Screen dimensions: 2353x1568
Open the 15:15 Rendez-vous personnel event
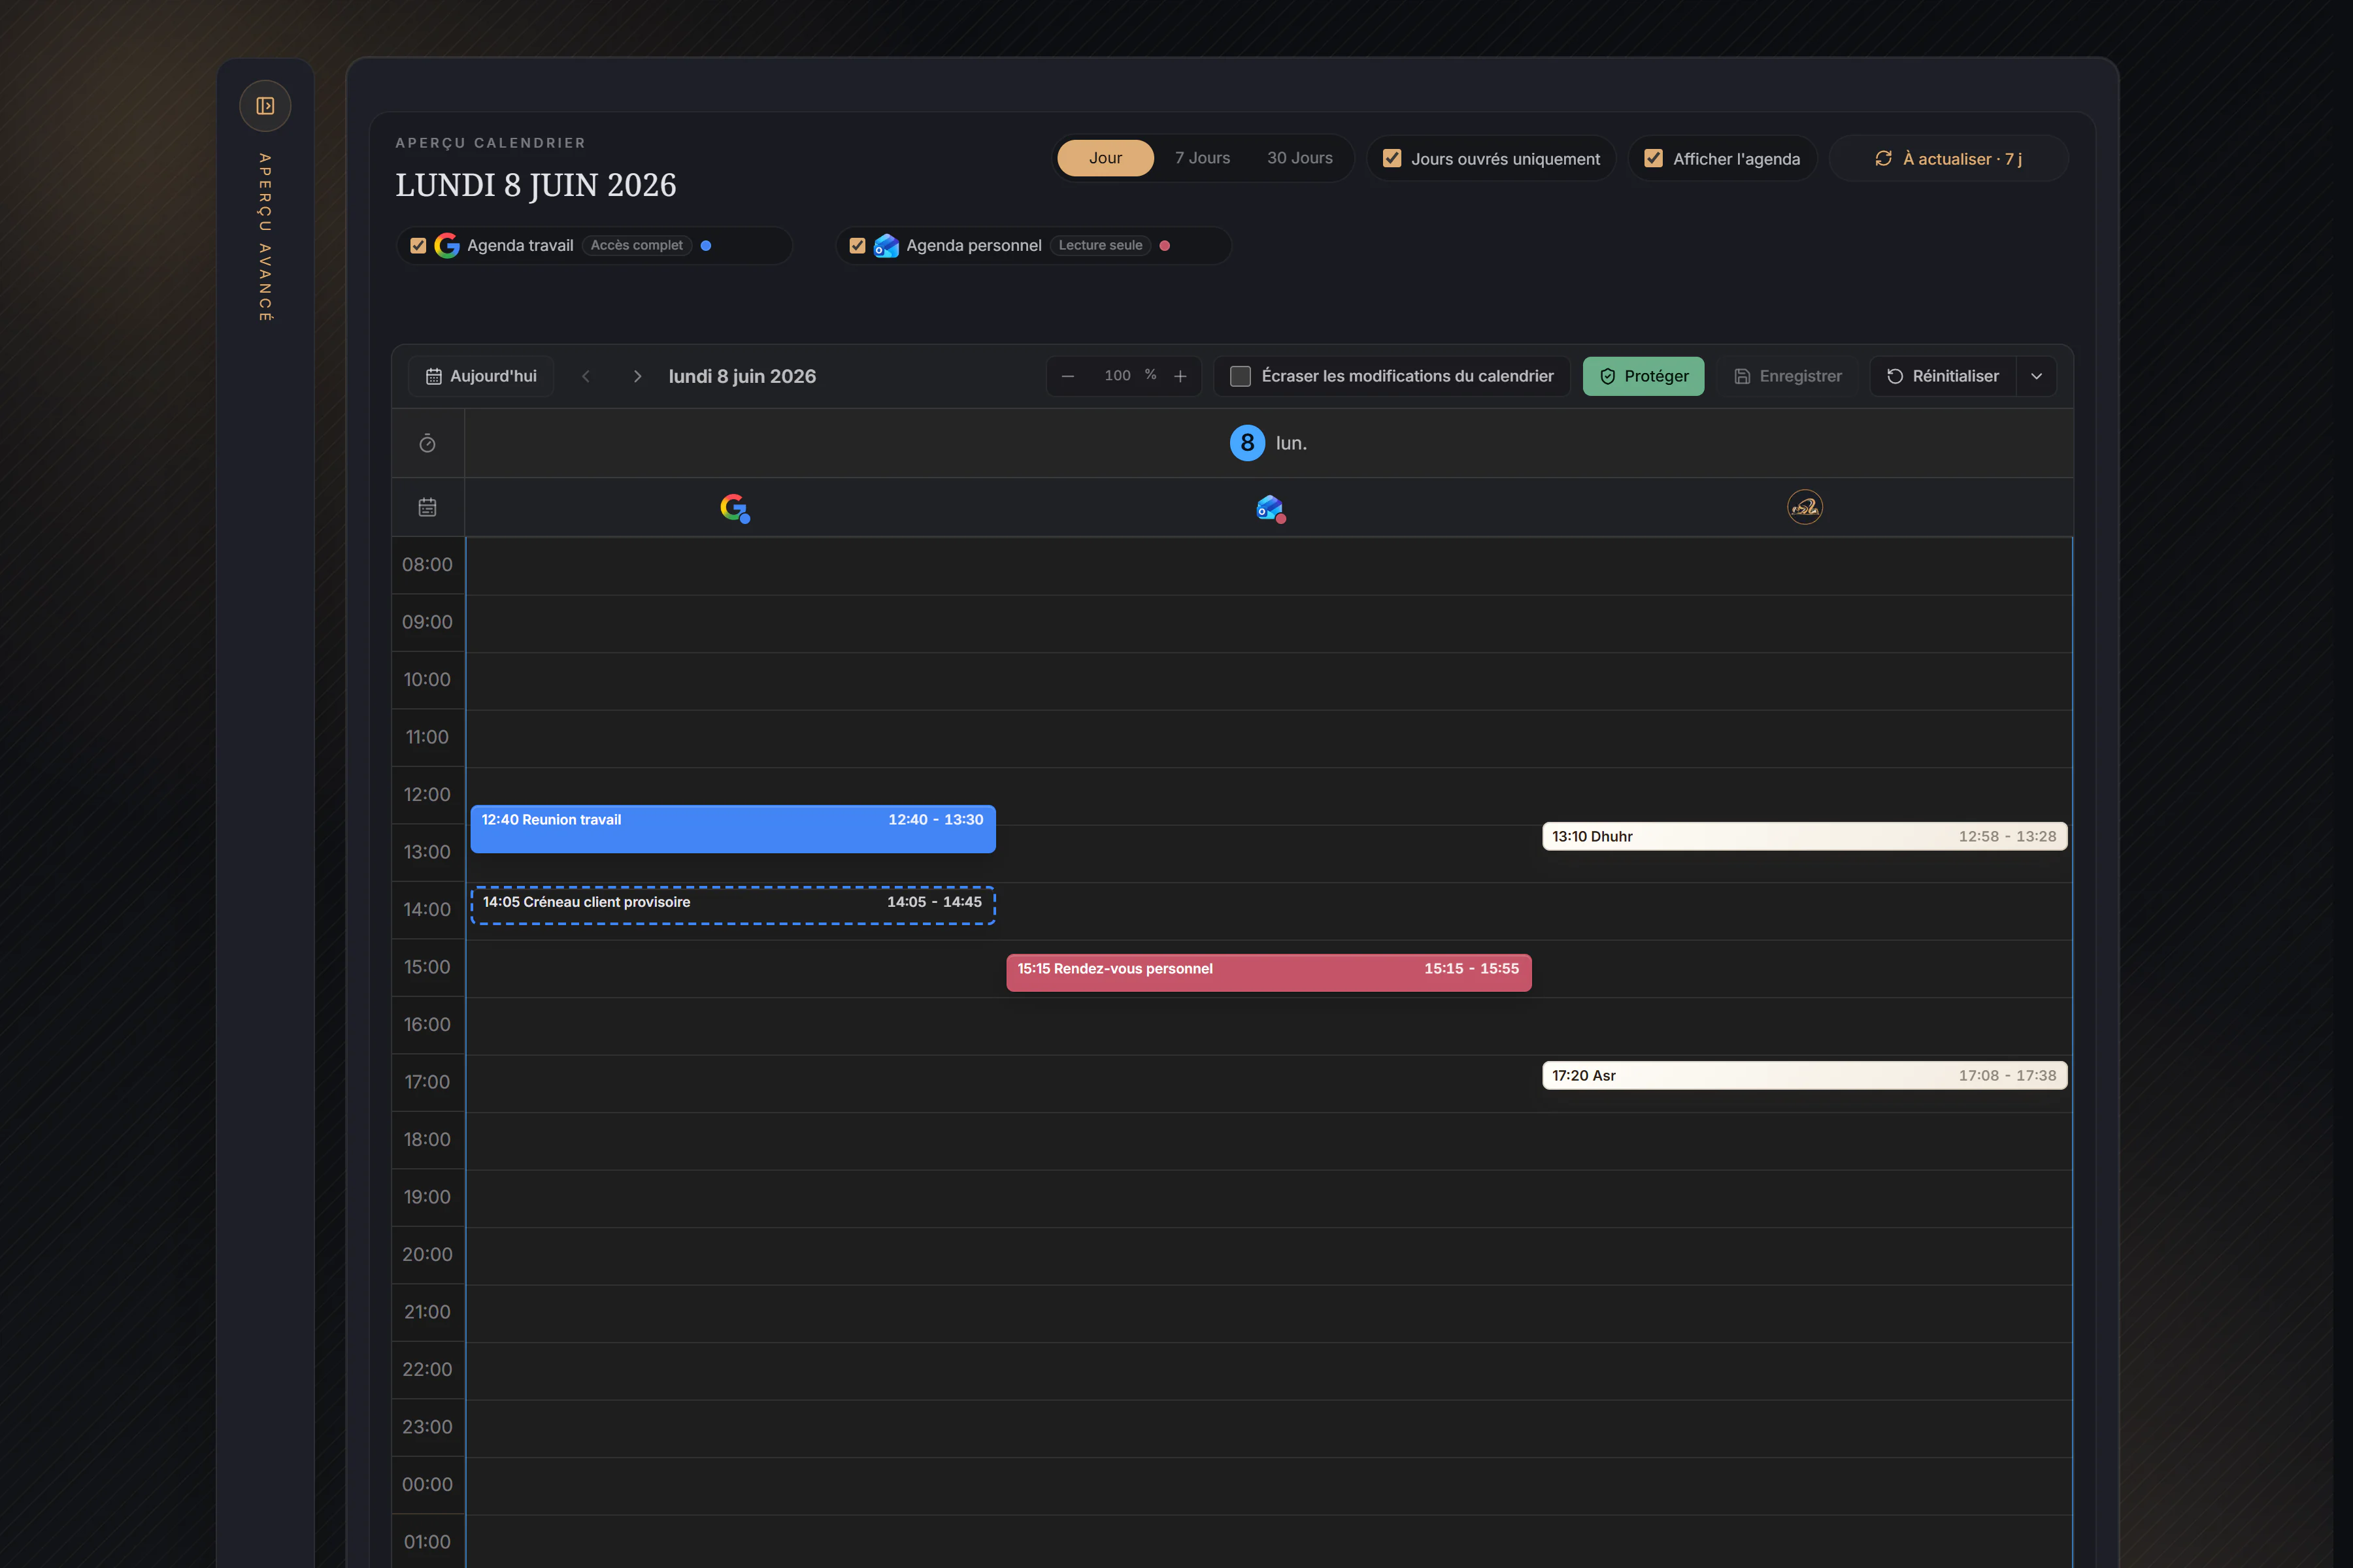(1269, 972)
